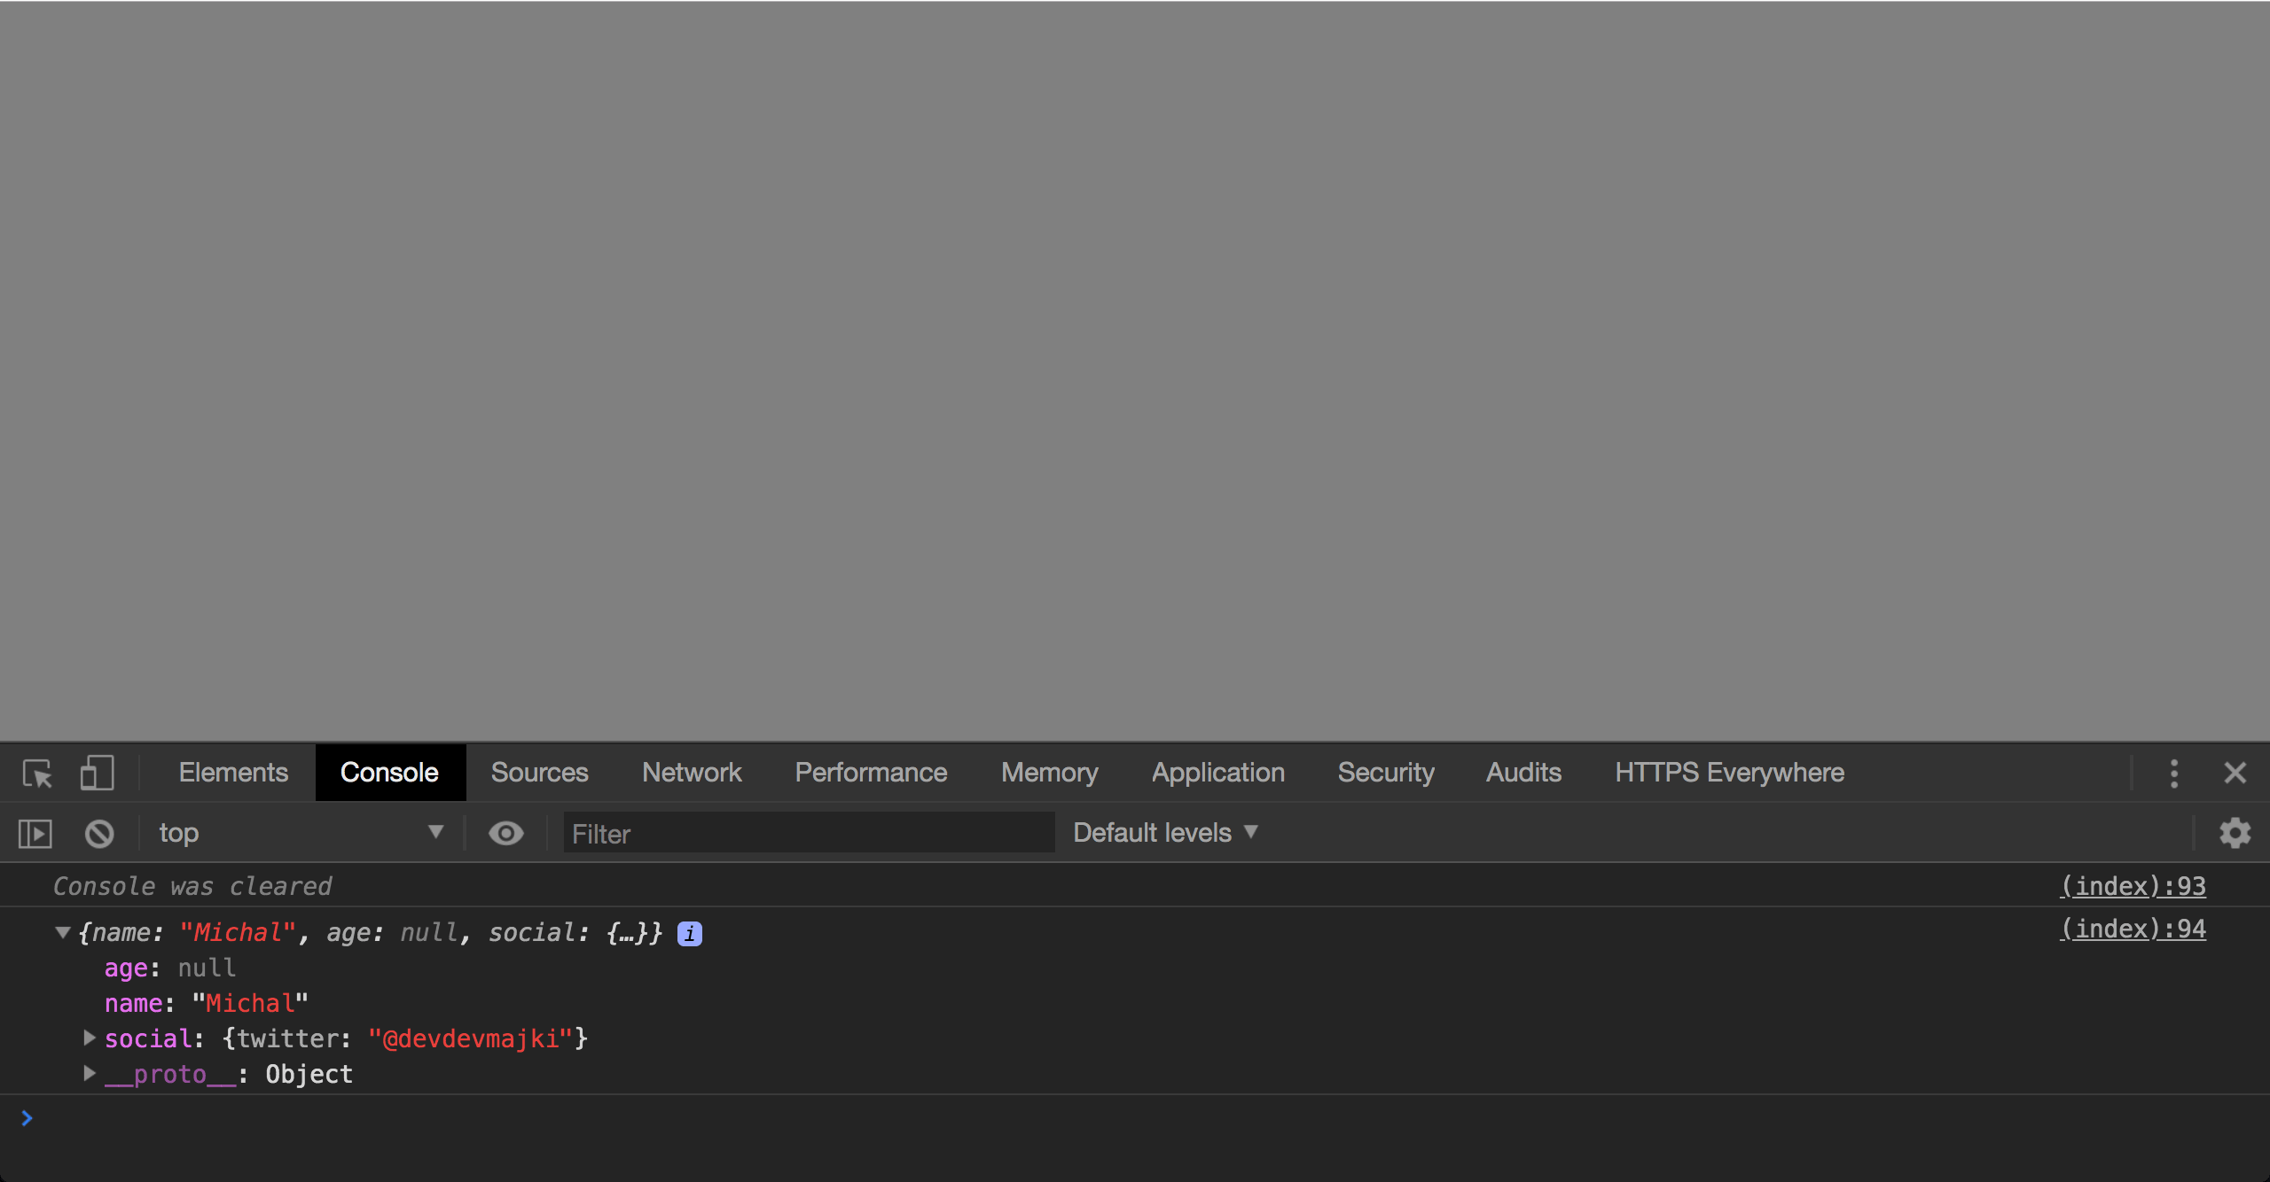This screenshot has width=2270, height=1182.
Task: Open console settings gear
Action: tap(2235, 833)
